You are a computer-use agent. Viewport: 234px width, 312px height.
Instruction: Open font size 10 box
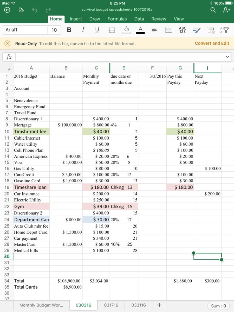(x=54, y=30)
